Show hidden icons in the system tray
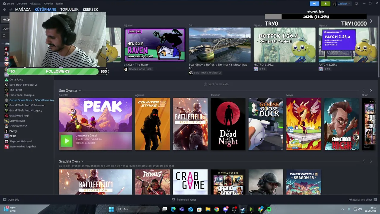The image size is (380, 214). [342, 209]
